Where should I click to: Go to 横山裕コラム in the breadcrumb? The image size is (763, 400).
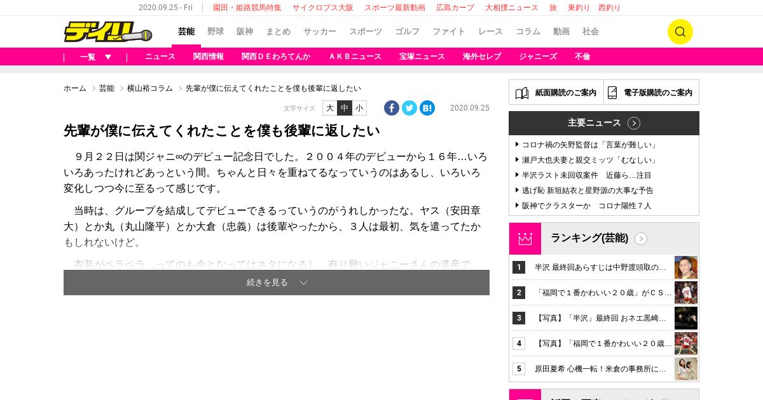pyautogui.click(x=150, y=88)
